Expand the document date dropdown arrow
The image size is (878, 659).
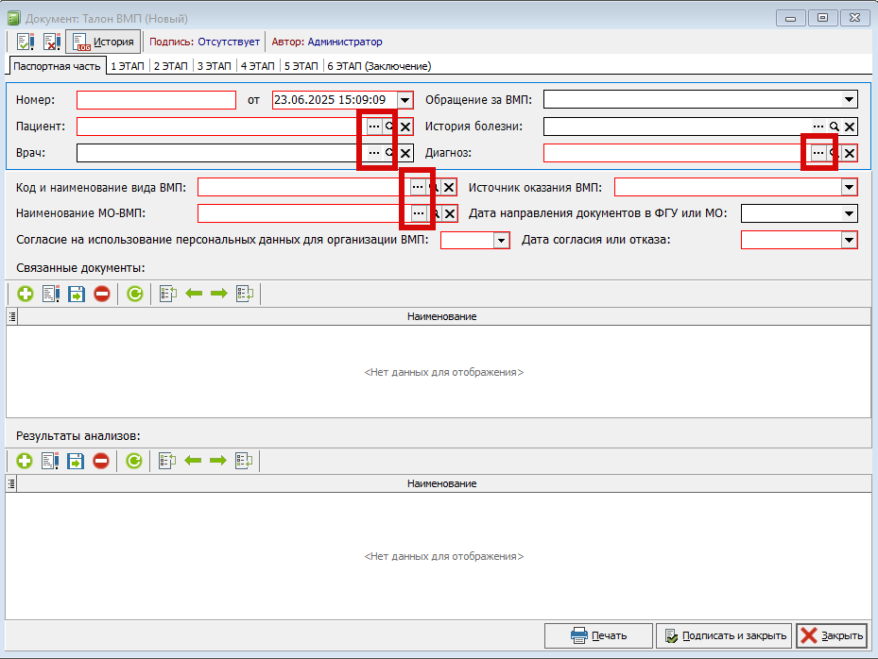(405, 100)
